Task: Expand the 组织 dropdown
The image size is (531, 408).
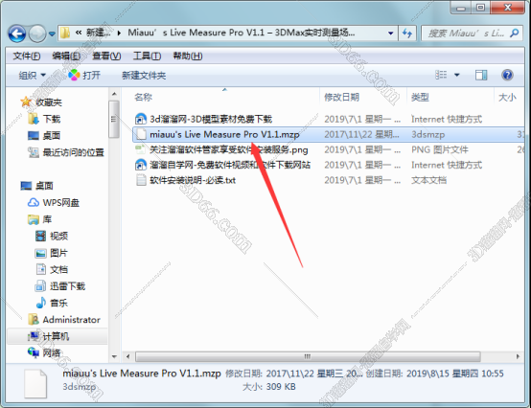Action: [x=33, y=75]
